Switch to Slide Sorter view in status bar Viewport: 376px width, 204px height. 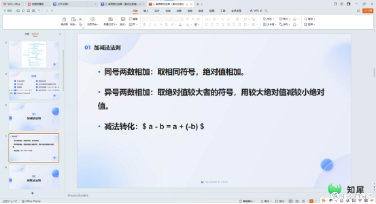pos(297,201)
